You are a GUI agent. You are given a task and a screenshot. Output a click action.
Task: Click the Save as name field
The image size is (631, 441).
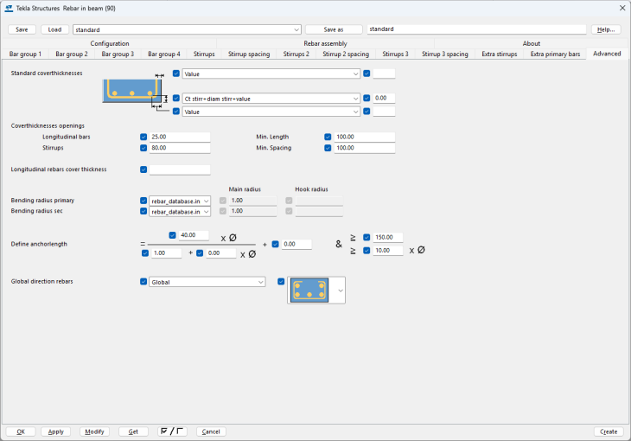click(476, 29)
